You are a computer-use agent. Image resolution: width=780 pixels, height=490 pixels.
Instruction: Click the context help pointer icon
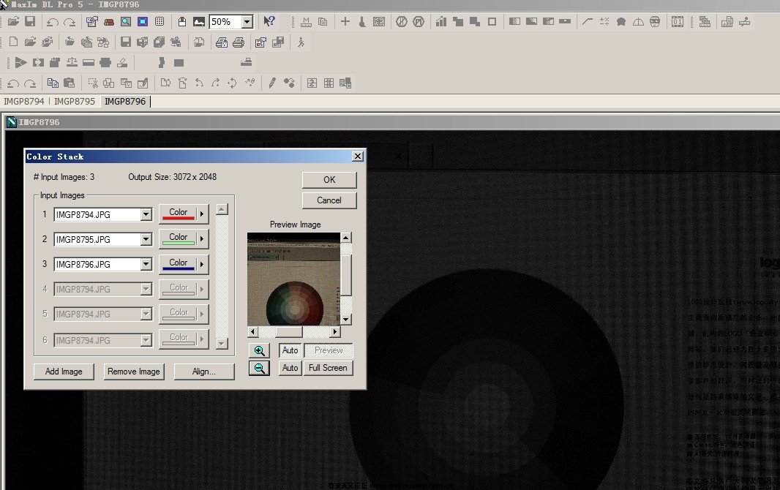(x=269, y=21)
